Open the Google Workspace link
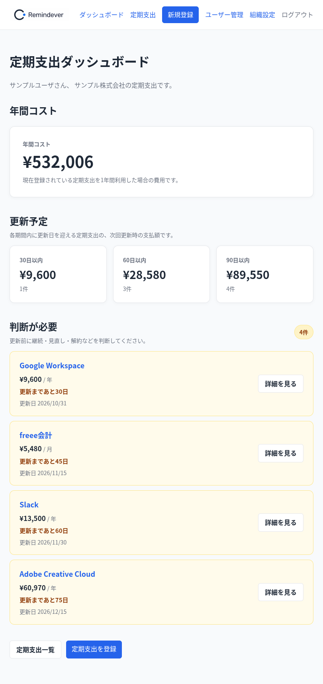The width and height of the screenshot is (323, 684). [x=52, y=366]
